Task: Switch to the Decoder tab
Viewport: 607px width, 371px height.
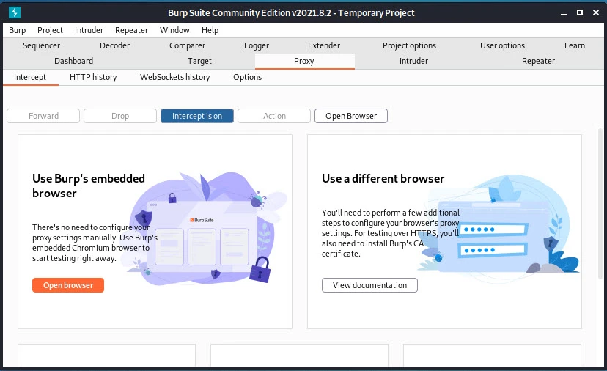Action: pyautogui.click(x=114, y=45)
